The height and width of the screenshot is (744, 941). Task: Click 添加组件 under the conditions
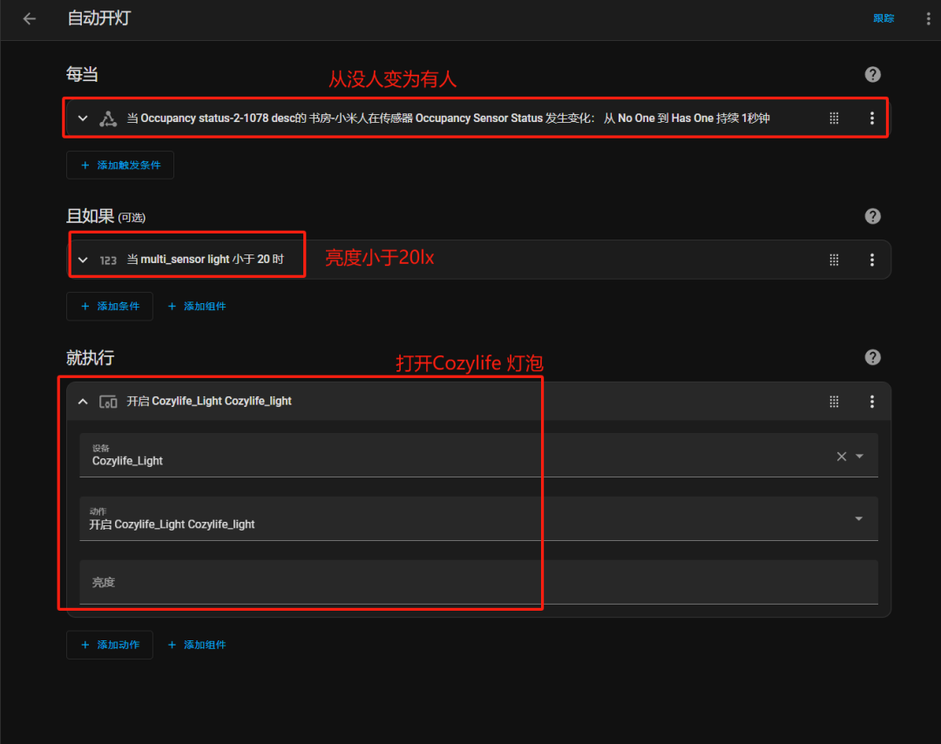(197, 307)
